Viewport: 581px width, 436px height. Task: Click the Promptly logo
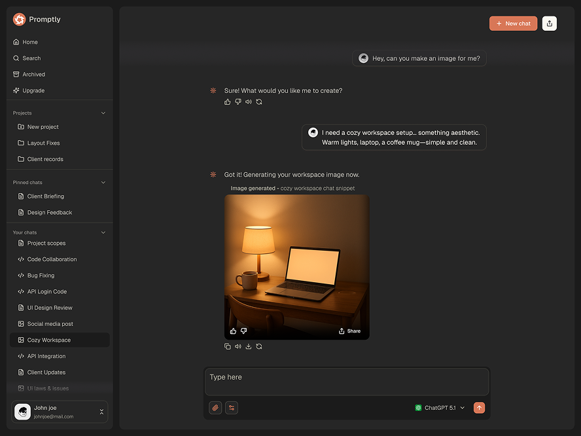coord(20,20)
